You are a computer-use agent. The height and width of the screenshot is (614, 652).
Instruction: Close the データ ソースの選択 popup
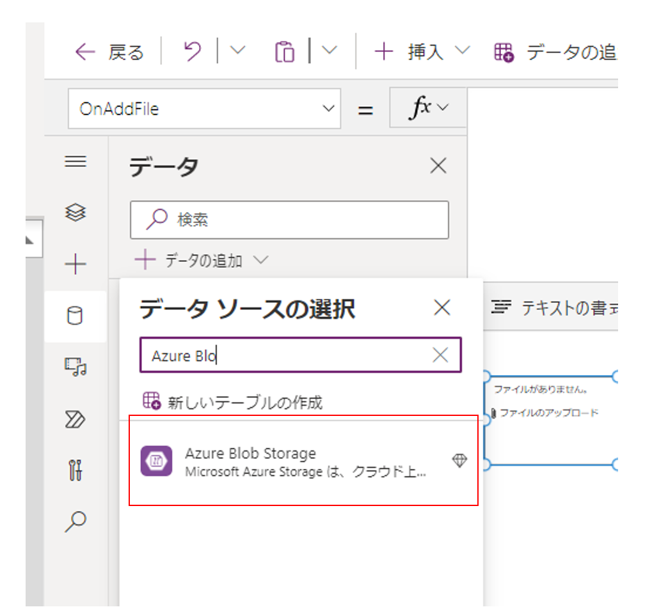[x=442, y=308]
